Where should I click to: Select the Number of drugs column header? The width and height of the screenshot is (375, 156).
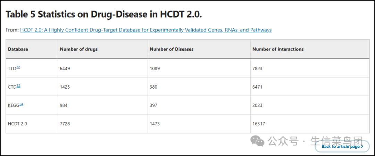[79, 49]
